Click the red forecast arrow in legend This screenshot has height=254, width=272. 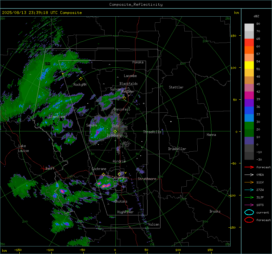[249, 167]
